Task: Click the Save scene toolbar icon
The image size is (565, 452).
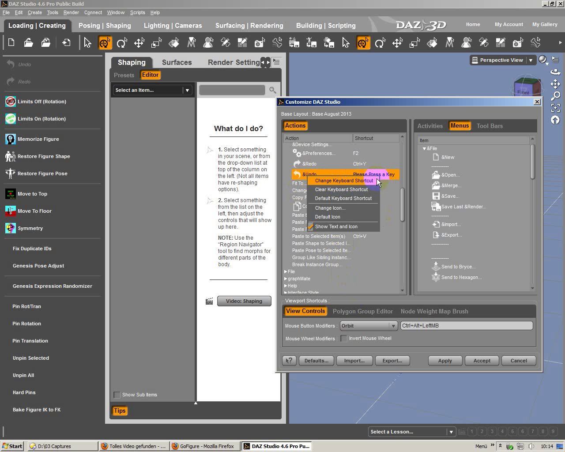Action: (46, 43)
